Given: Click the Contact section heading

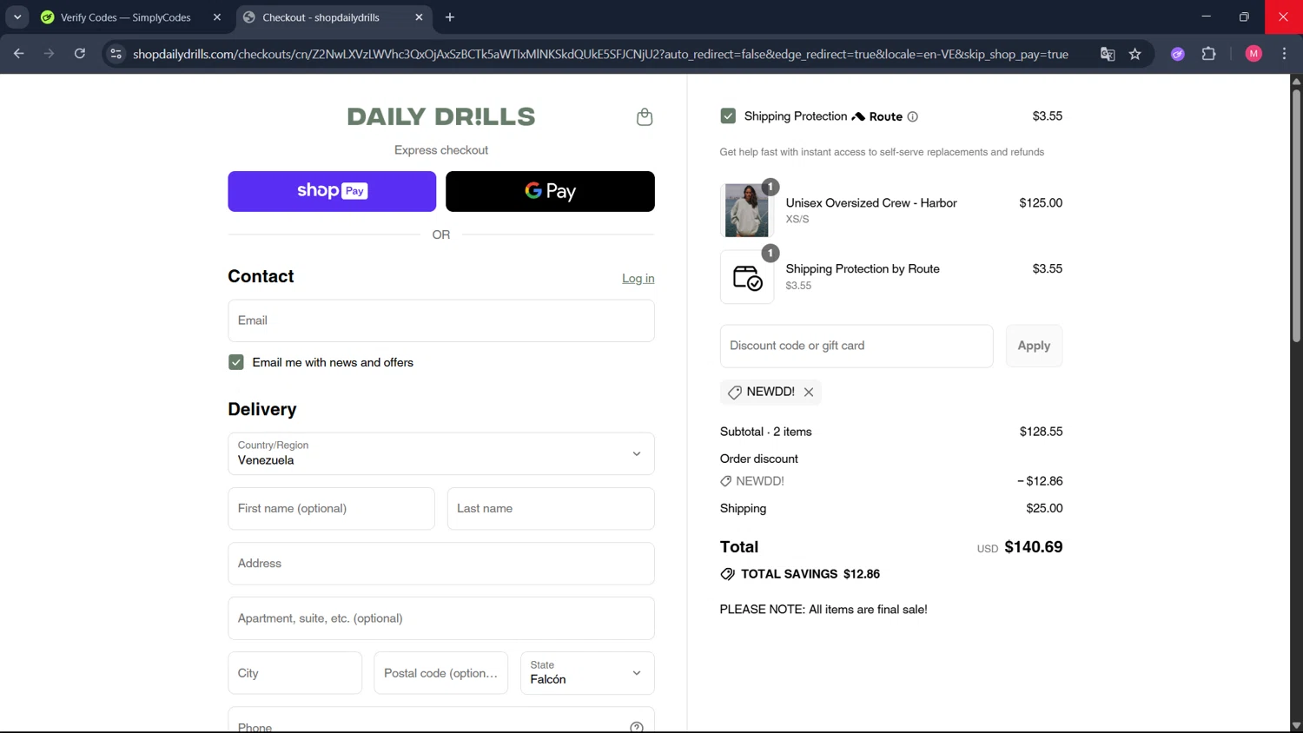Looking at the screenshot, I should [x=261, y=276].
